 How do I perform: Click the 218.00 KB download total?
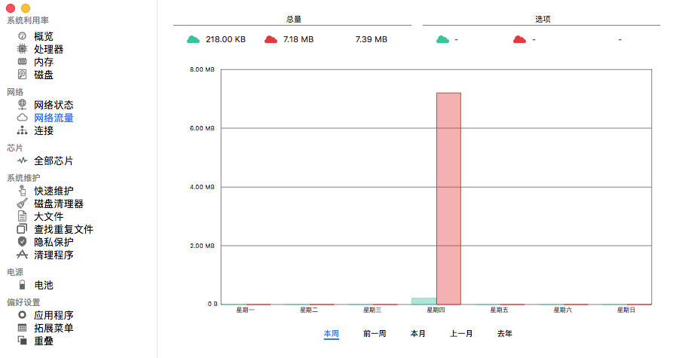pyautogui.click(x=225, y=39)
